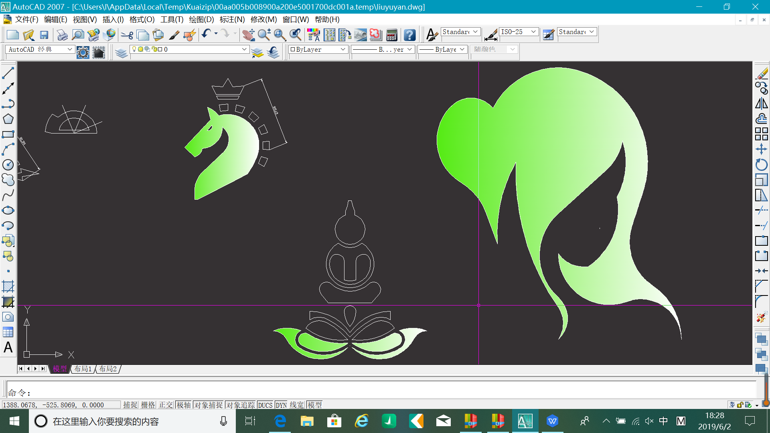
Task: Click the DYN dynamic input button
Action: coord(281,405)
